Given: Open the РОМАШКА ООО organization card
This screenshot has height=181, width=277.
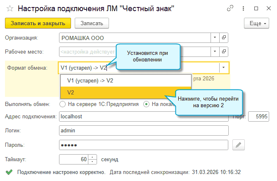Looking at the screenshot, I should point(224,38).
